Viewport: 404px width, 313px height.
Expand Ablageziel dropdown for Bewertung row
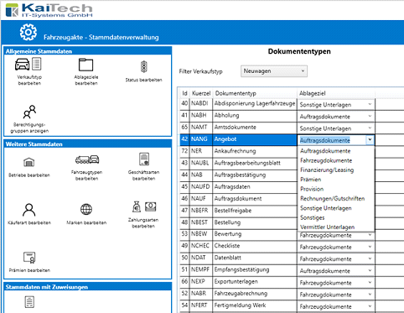click(x=370, y=235)
